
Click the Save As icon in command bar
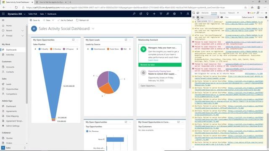point(31,20)
